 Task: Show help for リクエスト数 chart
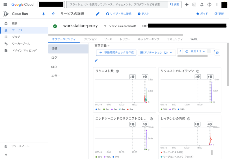point(117,71)
